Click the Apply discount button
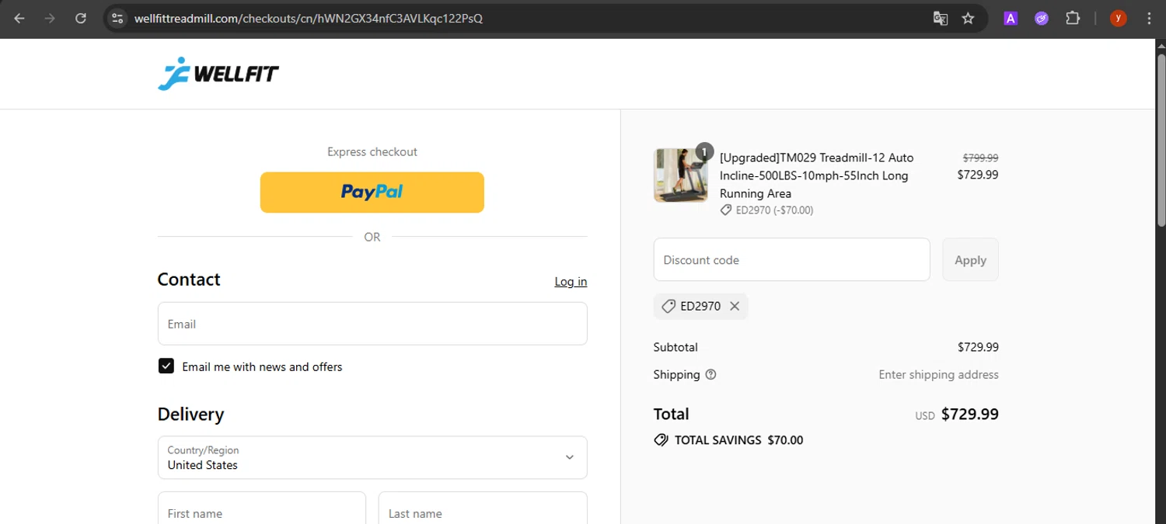The width and height of the screenshot is (1166, 524). click(970, 260)
